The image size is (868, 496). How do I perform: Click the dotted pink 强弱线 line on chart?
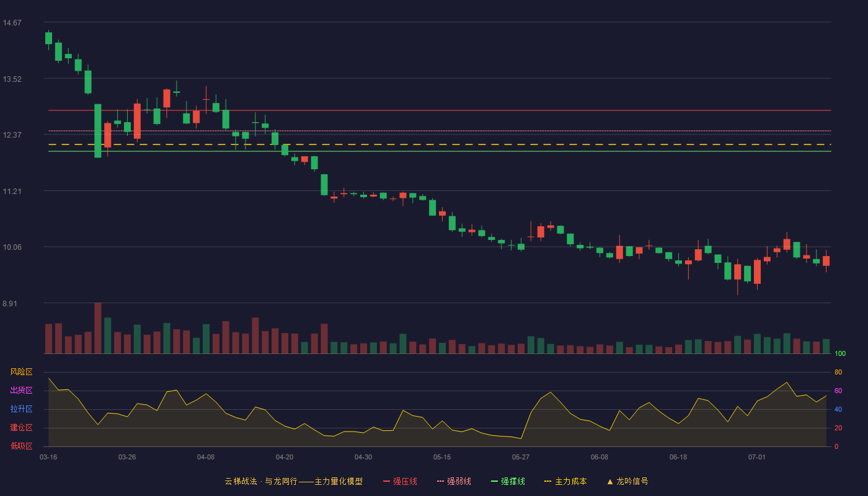click(440, 131)
